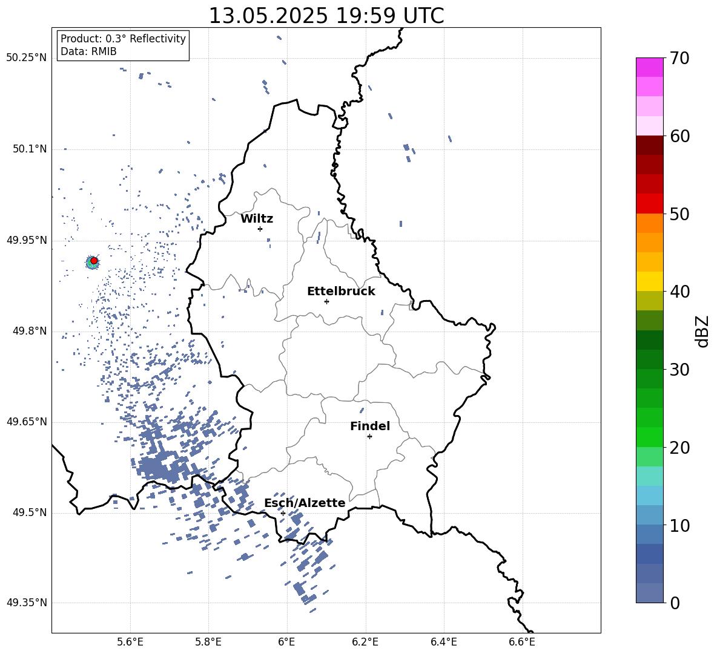Click the Wiltz station cross marker
Viewport: 717px width, 654px height.
(x=260, y=229)
